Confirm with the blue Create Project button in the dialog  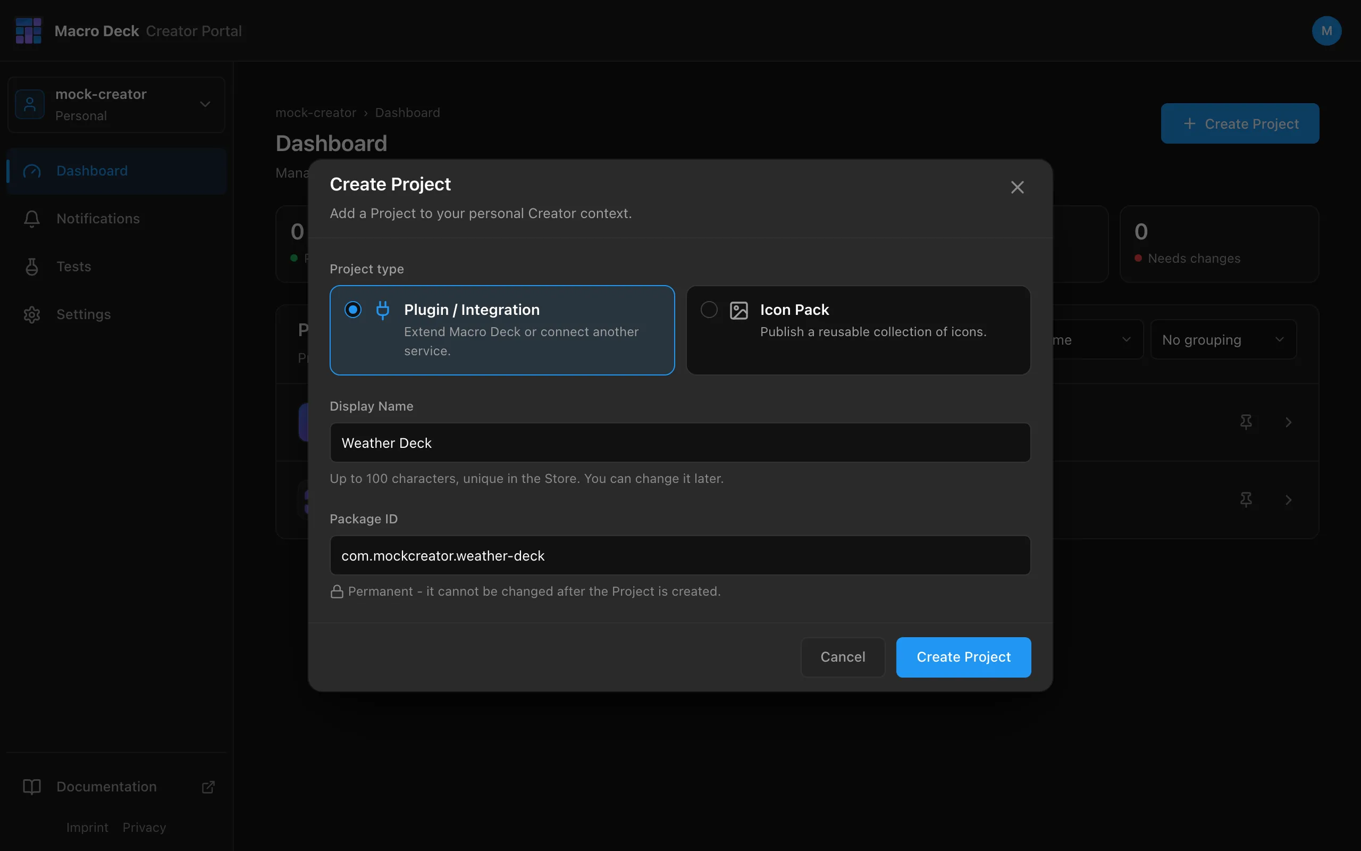click(x=963, y=657)
